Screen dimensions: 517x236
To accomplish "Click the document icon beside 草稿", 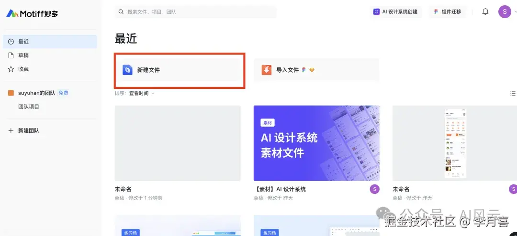I will [11, 55].
